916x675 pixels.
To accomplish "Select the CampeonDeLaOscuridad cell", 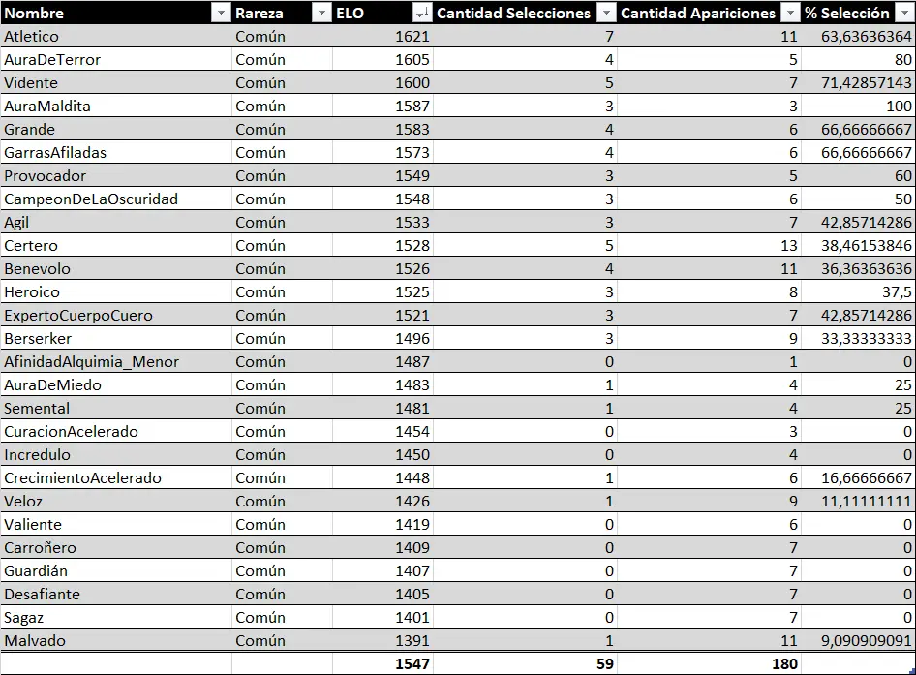I will pyautogui.click(x=116, y=199).
